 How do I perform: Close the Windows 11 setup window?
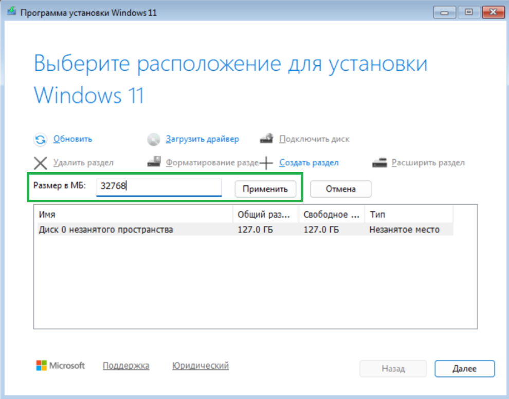point(494,12)
